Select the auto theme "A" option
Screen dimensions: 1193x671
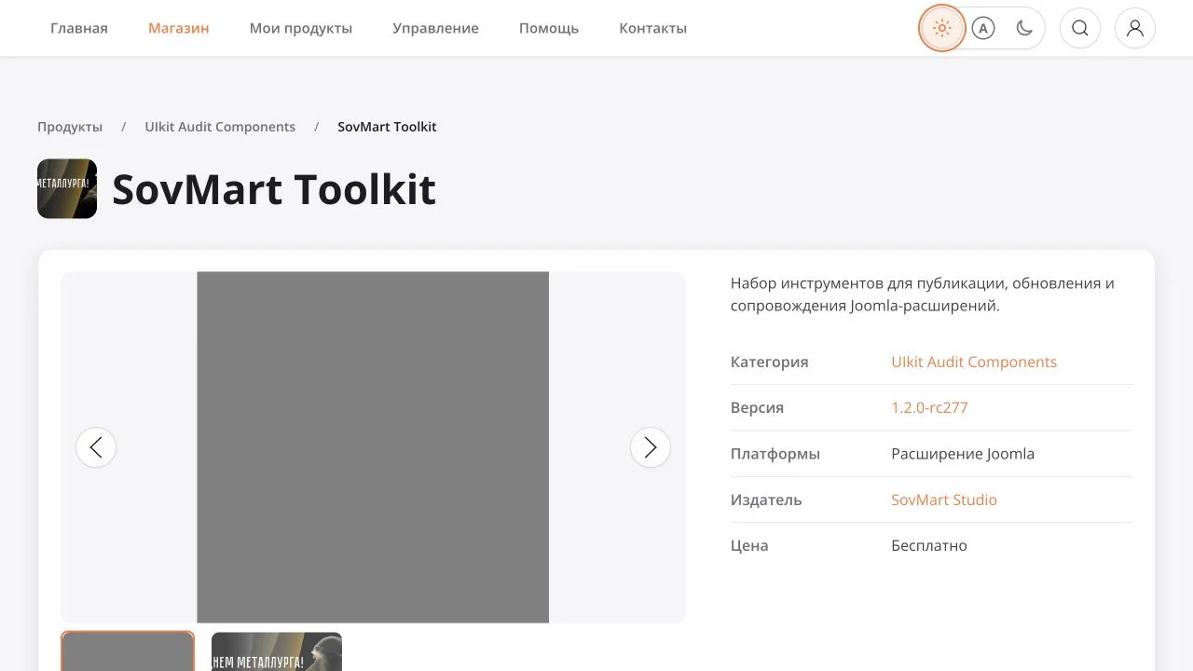pos(983,28)
